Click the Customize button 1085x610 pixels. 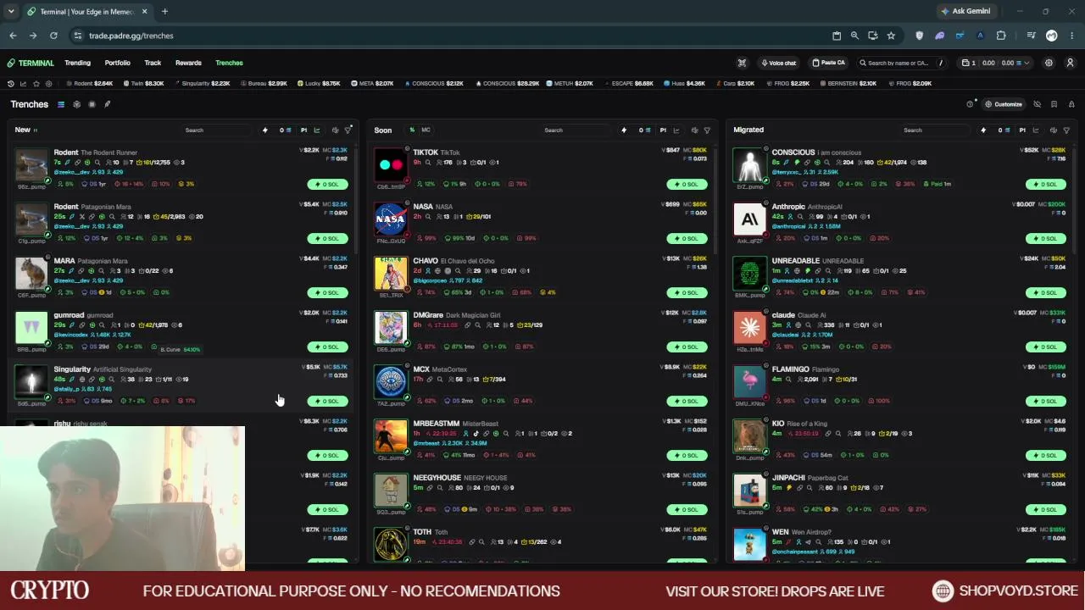tap(1004, 104)
